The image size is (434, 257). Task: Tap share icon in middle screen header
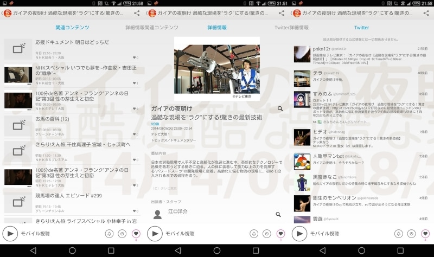[282, 13]
